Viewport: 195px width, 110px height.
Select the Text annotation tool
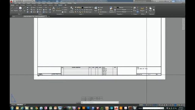coord(54,9)
